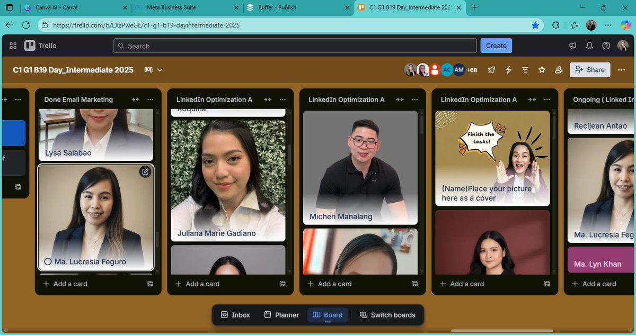This screenshot has height=335, width=636.
Task: Click the Power-Ups rocket icon
Action: coord(491,69)
